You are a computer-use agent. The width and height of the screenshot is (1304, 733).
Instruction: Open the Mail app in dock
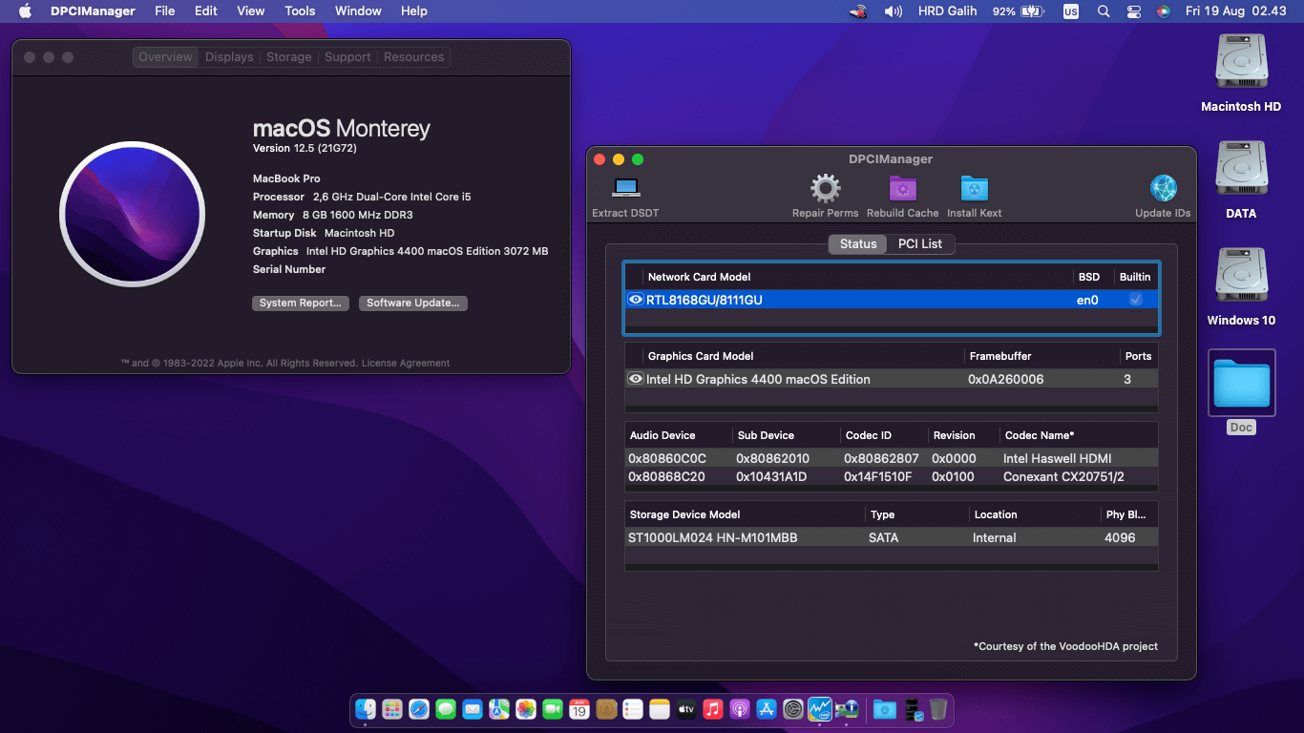point(472,709)
